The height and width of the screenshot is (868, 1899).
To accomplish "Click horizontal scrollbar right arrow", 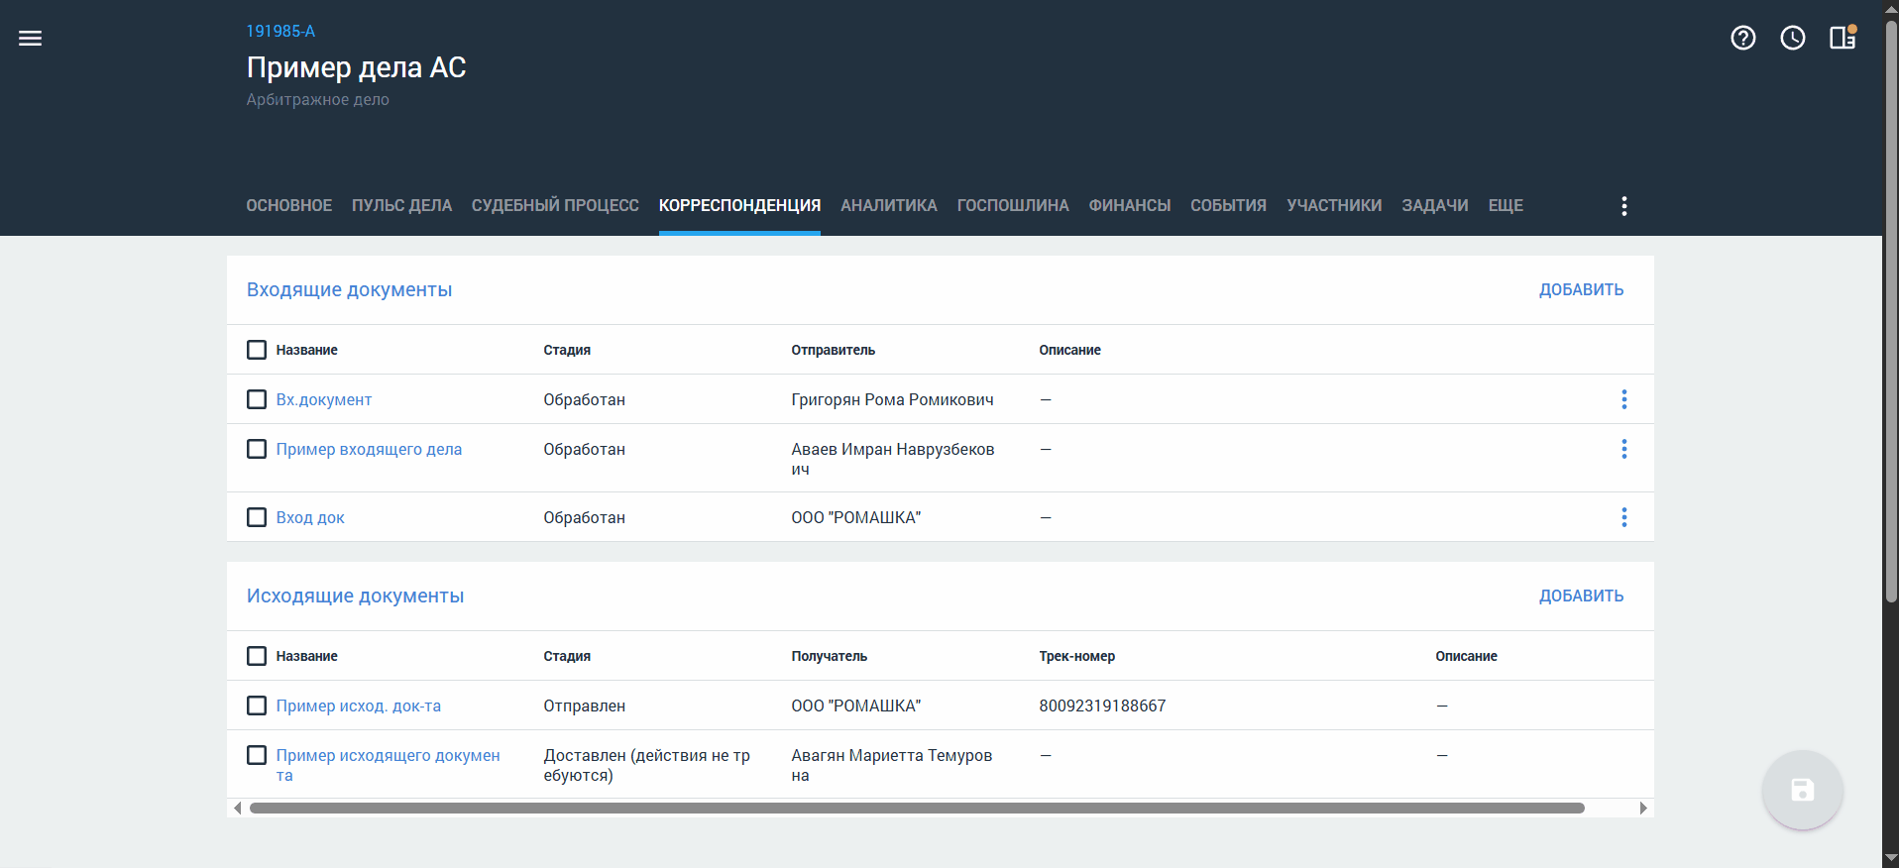I will tap(1643, 809).
